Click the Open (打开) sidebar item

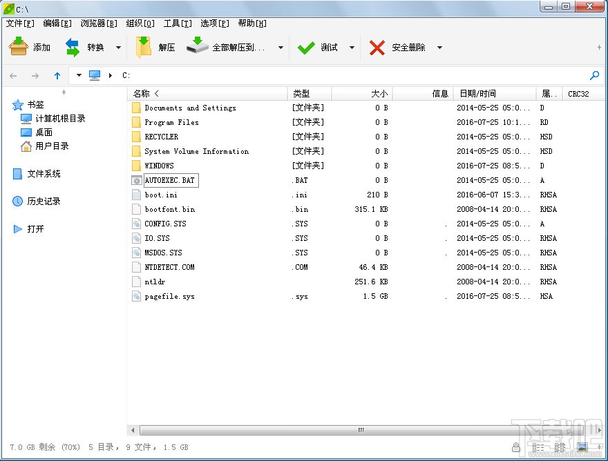(x=28, y=229)
